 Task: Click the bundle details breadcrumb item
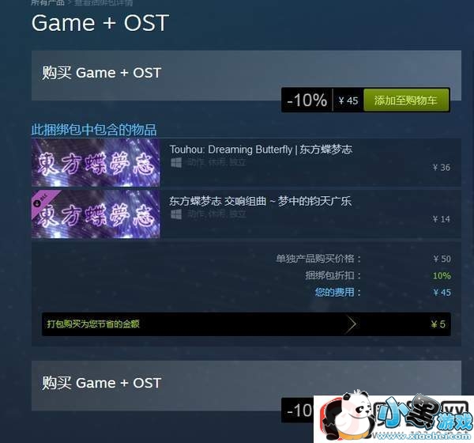tap(103, 2)
